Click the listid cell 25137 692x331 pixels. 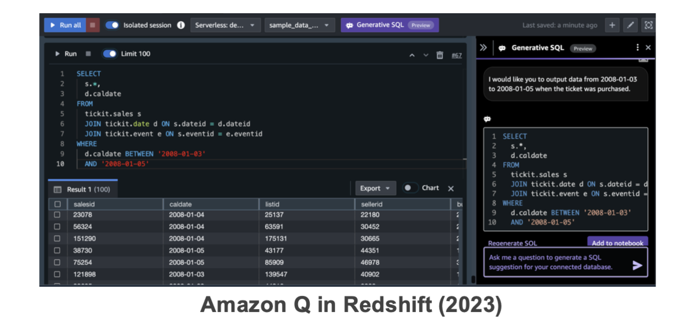pos(275,215)
